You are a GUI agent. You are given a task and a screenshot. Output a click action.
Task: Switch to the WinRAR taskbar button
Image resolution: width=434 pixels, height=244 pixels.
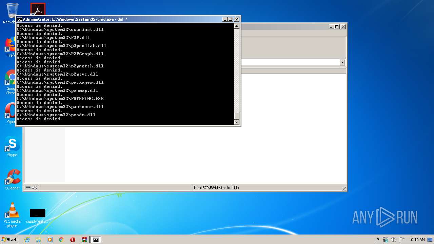84,240
